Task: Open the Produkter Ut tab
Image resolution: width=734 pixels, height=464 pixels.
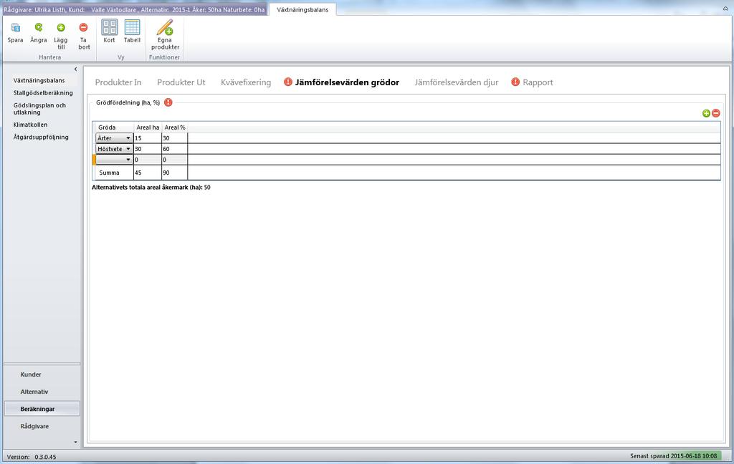Action: click(181, 82)
